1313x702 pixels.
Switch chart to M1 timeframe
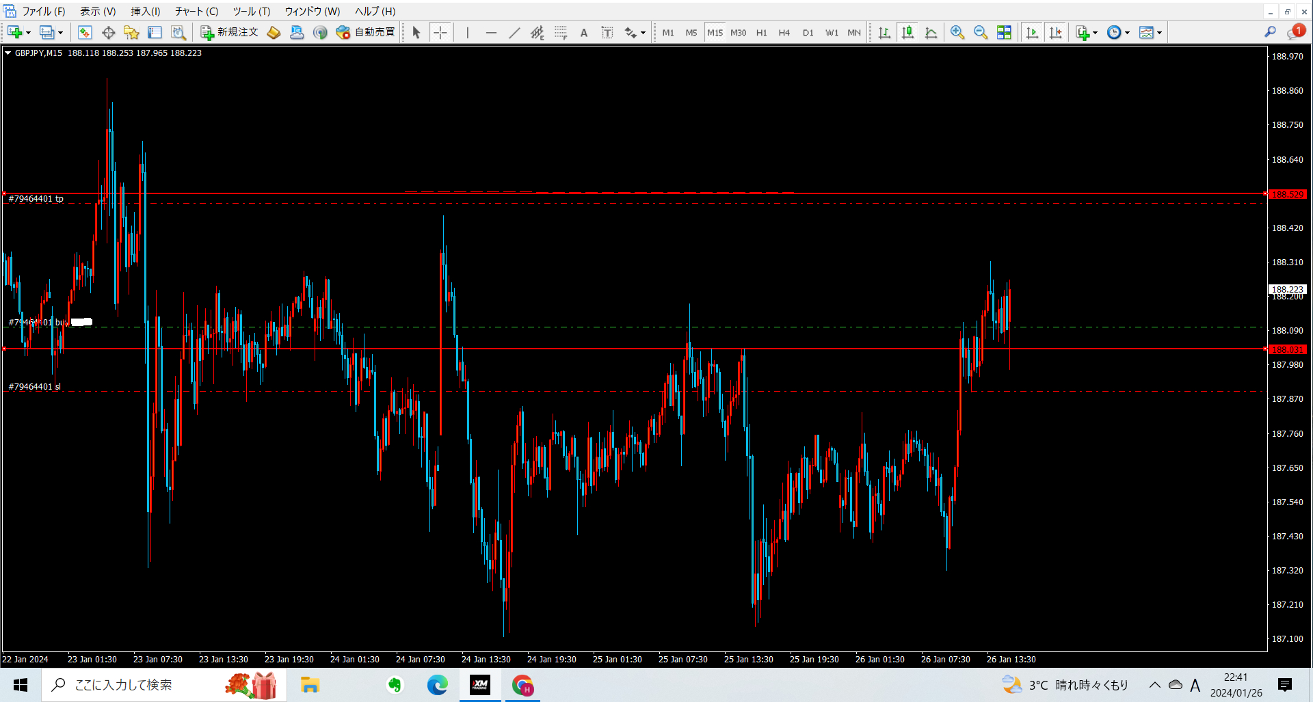(x=668, y=32)
